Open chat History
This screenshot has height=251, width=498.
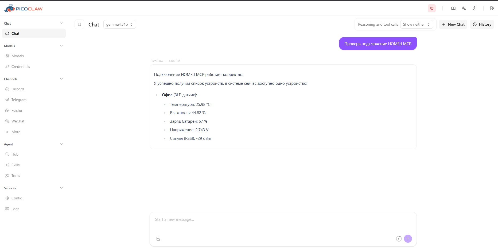tap(482, 24)
